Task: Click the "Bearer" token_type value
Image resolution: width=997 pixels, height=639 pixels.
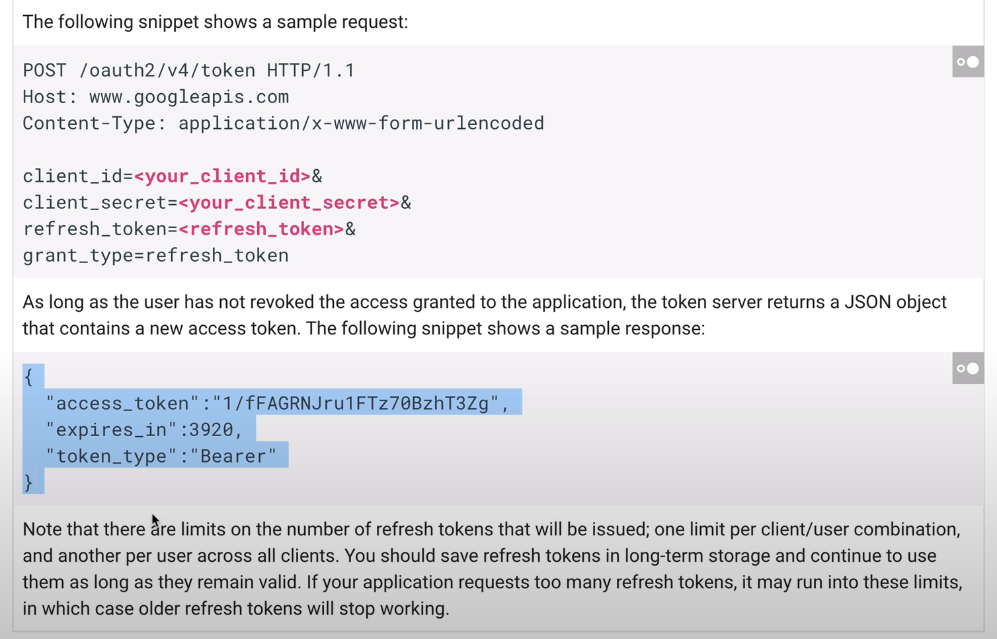Action: [x=233, y=457]
